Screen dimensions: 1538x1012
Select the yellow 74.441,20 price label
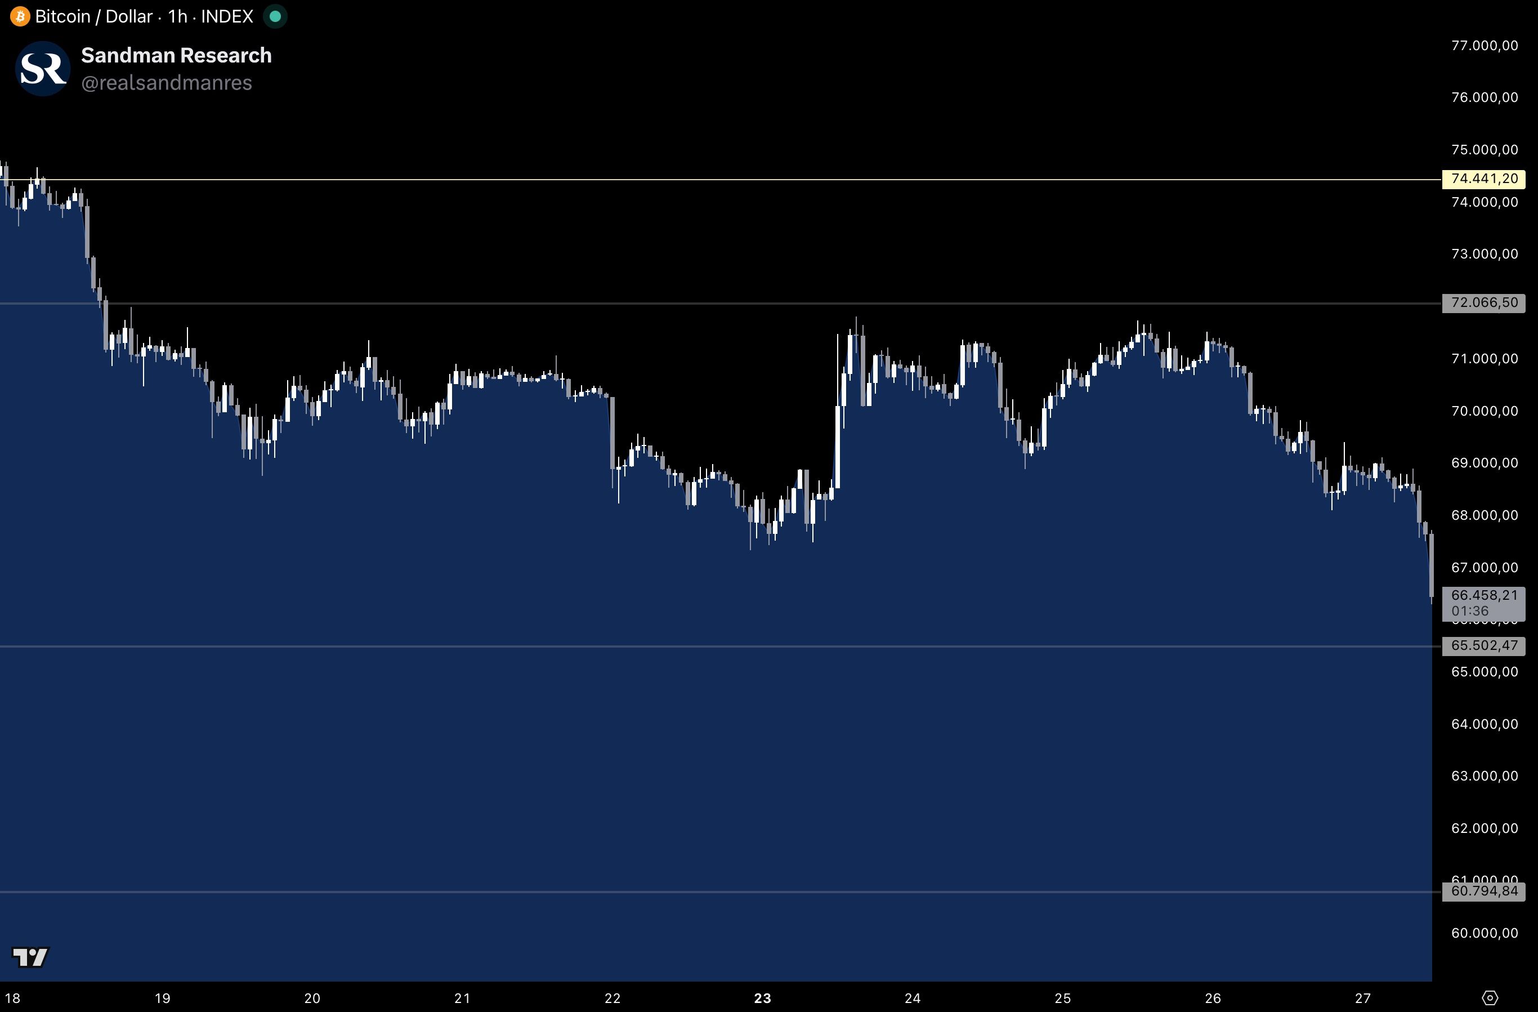click(x=1484, y=179)
